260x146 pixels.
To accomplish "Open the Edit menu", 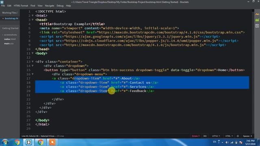I will click(x=9, y=6).
